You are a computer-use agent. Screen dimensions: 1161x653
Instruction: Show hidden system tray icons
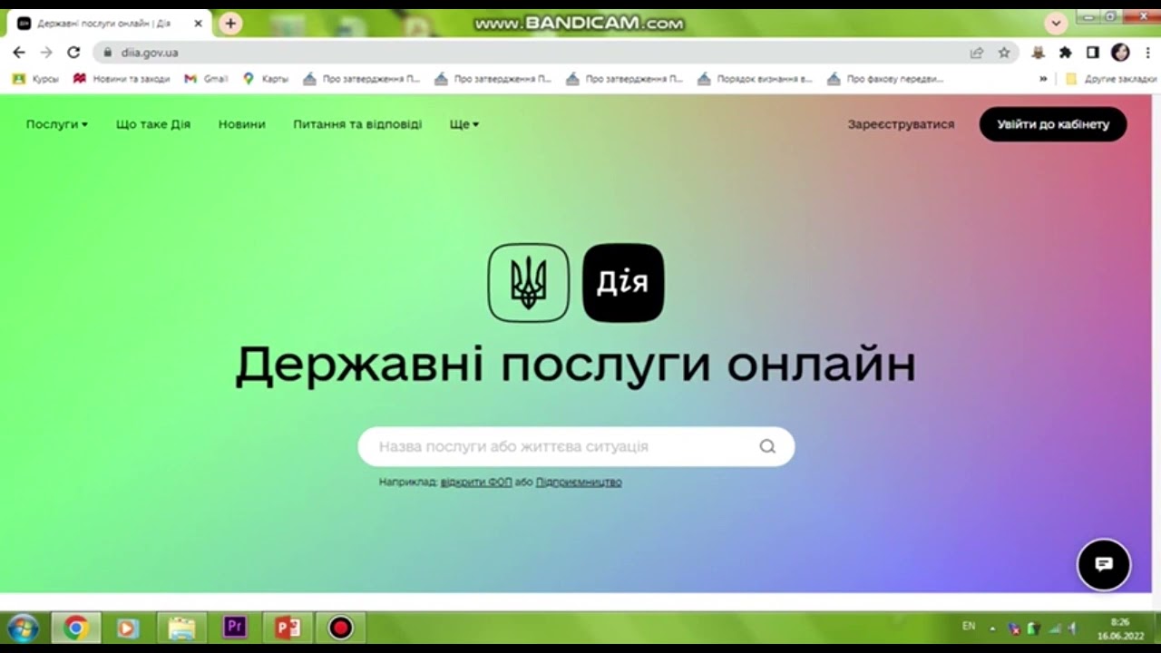(x=992, y=628)
